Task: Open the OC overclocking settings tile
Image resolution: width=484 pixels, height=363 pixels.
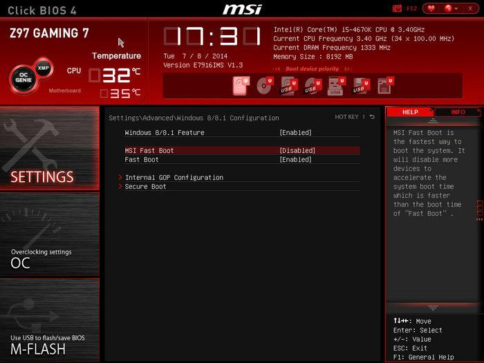Action: (x=50, y=234)
